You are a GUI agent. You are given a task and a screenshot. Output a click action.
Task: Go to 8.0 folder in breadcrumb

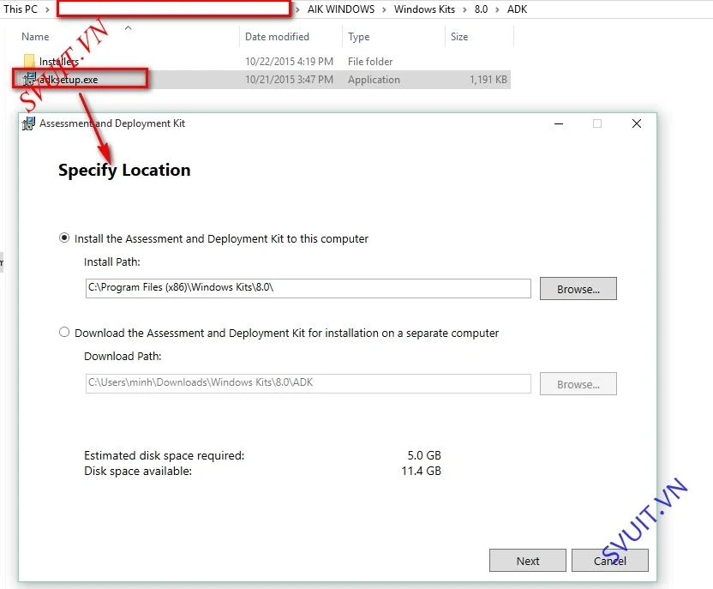click(x=481, y=9)
